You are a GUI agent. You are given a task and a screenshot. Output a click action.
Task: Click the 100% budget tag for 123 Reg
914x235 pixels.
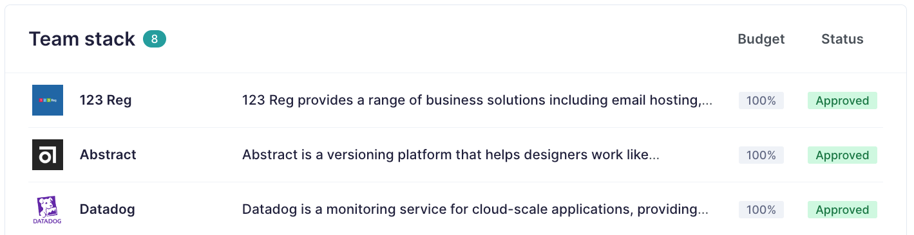pos(761,101)
